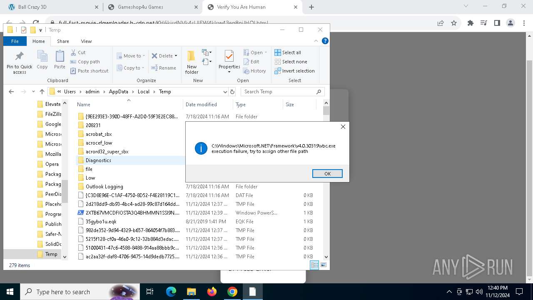Open the Delete dropdown arrow

(x=176, y=56)
